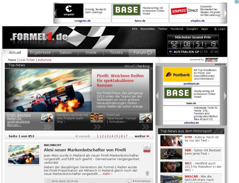Open the Aktuell tab

click(x=15, y=52)
